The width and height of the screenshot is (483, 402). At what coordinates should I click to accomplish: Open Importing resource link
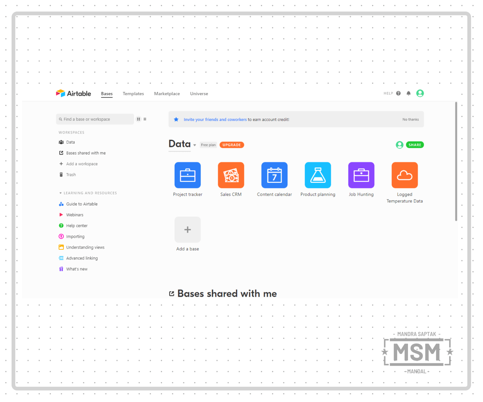[x=75, y=236]
